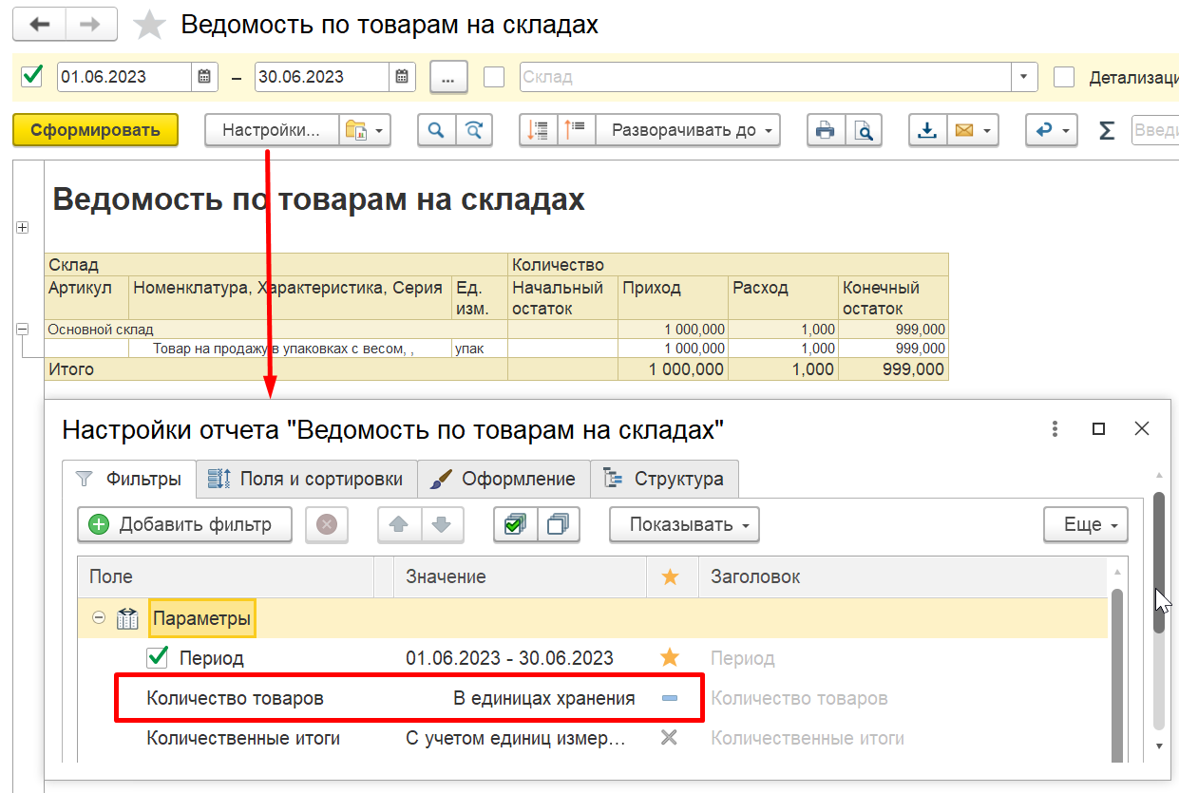The height and width of the screenshot is (793, 1179).
Task: Toggle the period checkbox in header
Action: 32,76
